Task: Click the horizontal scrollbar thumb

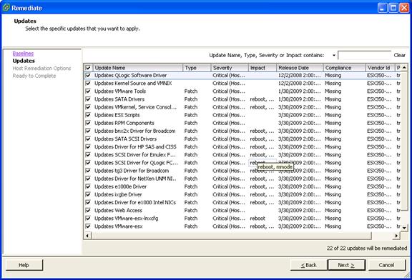Action: coord(231,236)
